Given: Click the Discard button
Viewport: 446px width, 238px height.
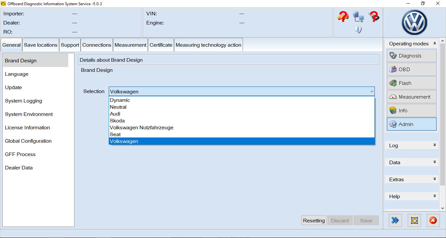Looking at the screenshot, I should 340,220.
